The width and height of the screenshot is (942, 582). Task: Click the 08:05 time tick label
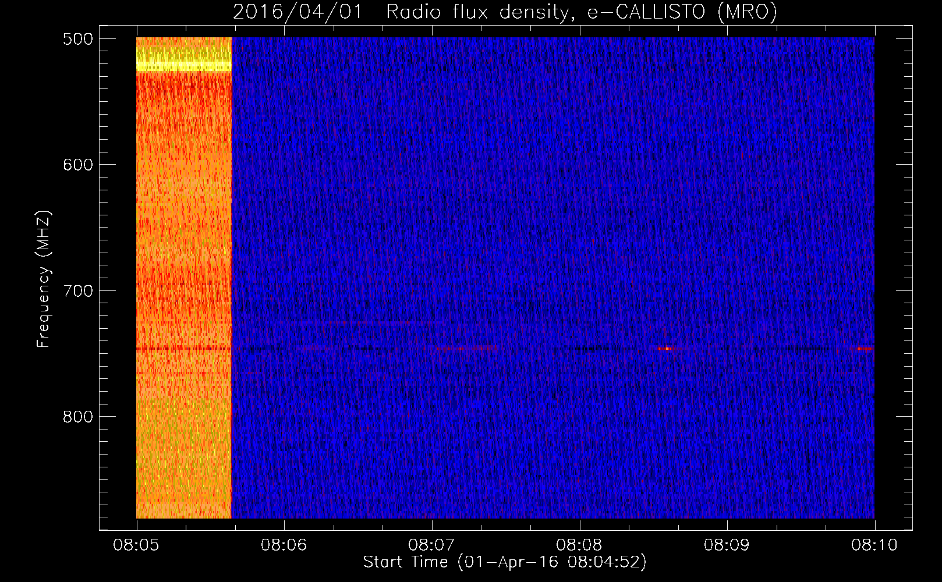[136, 545]
